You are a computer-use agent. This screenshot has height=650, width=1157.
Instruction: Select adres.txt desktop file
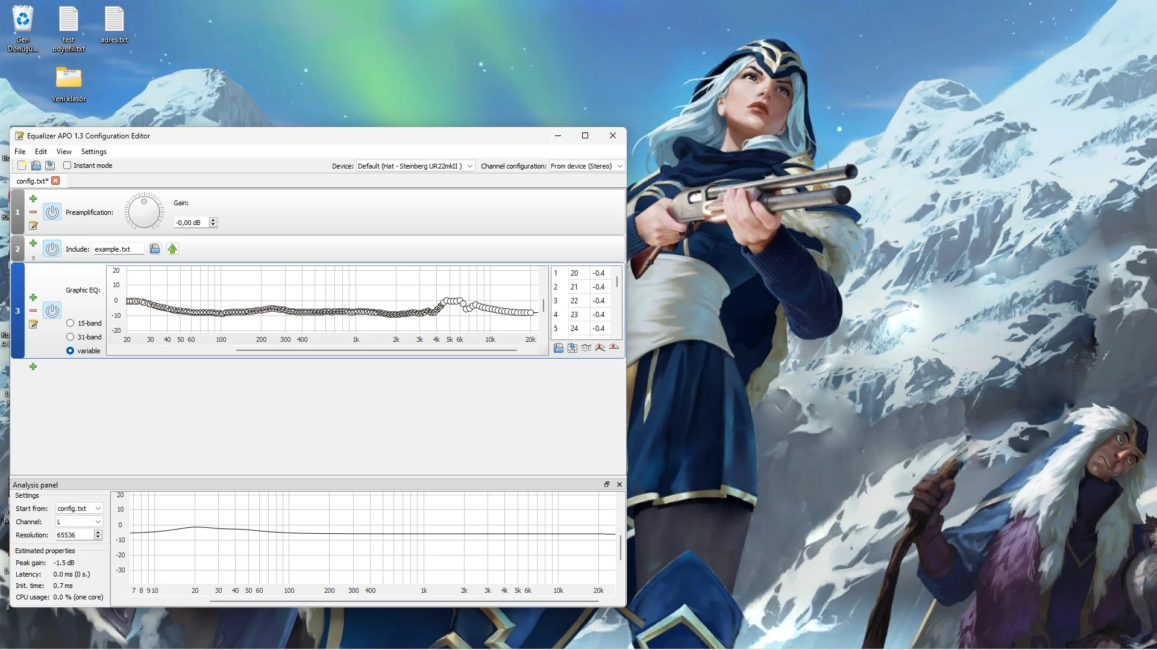(114, 25)
